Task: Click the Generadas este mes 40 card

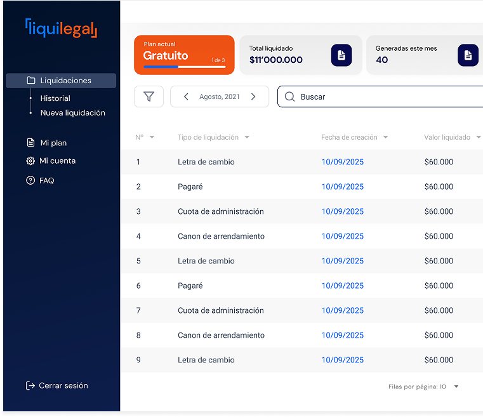Action: tap(425, 55)
